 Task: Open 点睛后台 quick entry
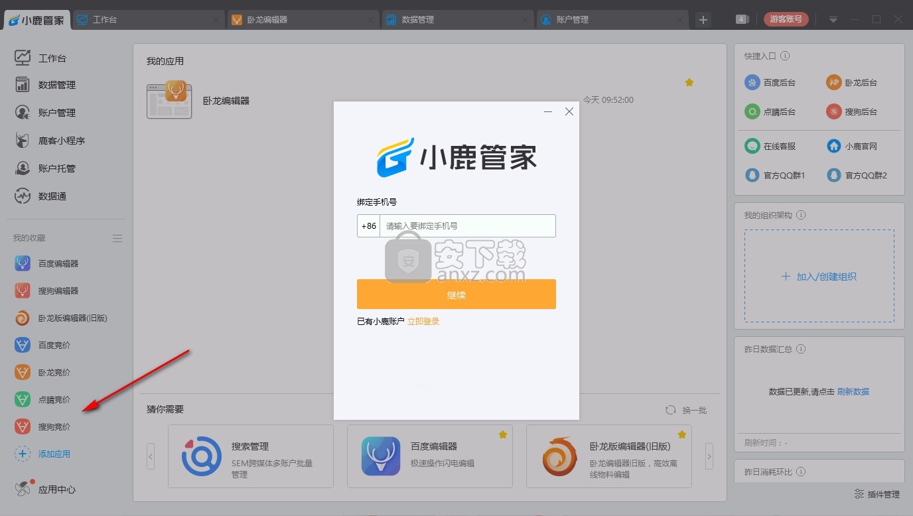(x=770, y=111)
